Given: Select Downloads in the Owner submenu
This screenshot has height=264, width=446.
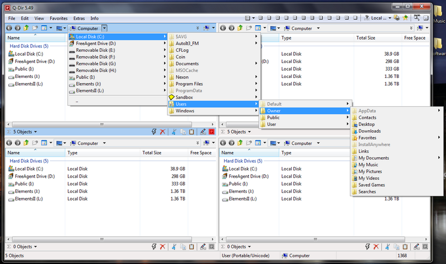Looking at the screenshot, I should click(x=369, y=131).
